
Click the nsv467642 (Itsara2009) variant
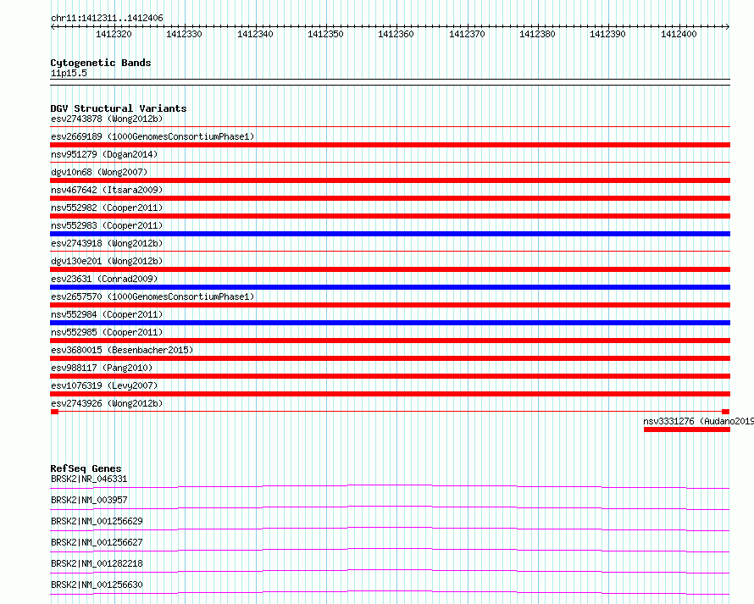pos(107,190)
